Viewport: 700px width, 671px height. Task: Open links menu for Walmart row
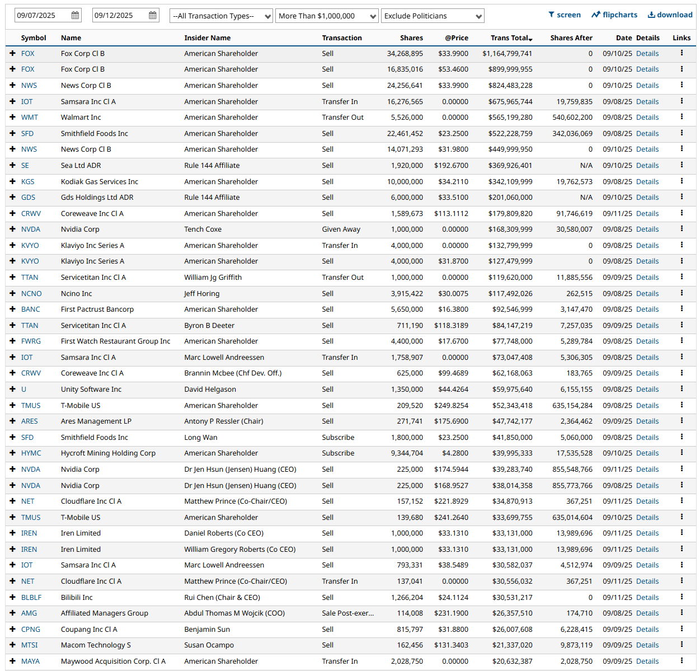click(682, 117)
